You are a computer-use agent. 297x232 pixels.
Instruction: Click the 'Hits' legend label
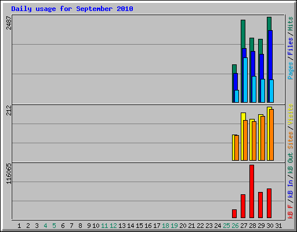click(290, 24)
